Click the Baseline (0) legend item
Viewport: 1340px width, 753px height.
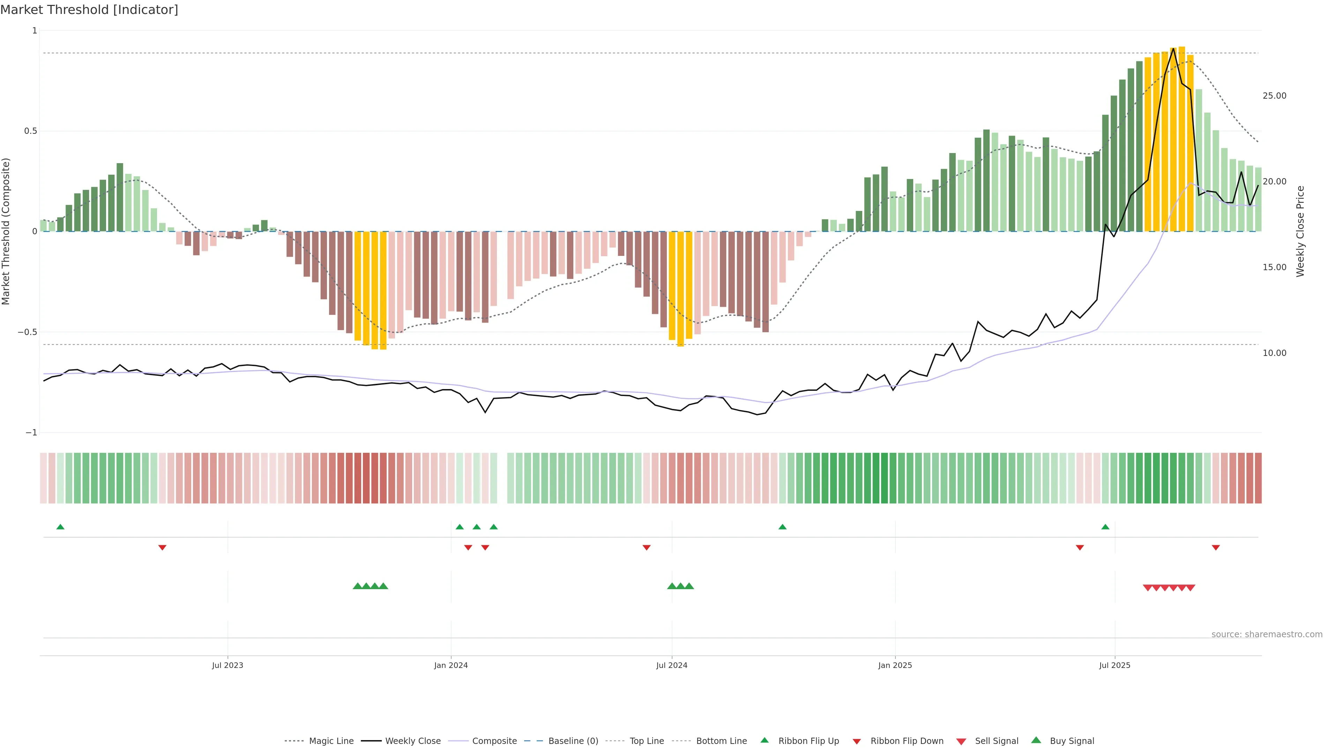tap(573, 741)
